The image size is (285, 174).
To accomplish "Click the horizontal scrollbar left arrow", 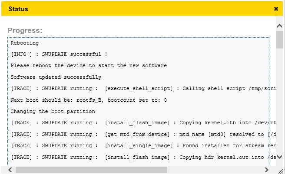I will click(x=10, y=170).
